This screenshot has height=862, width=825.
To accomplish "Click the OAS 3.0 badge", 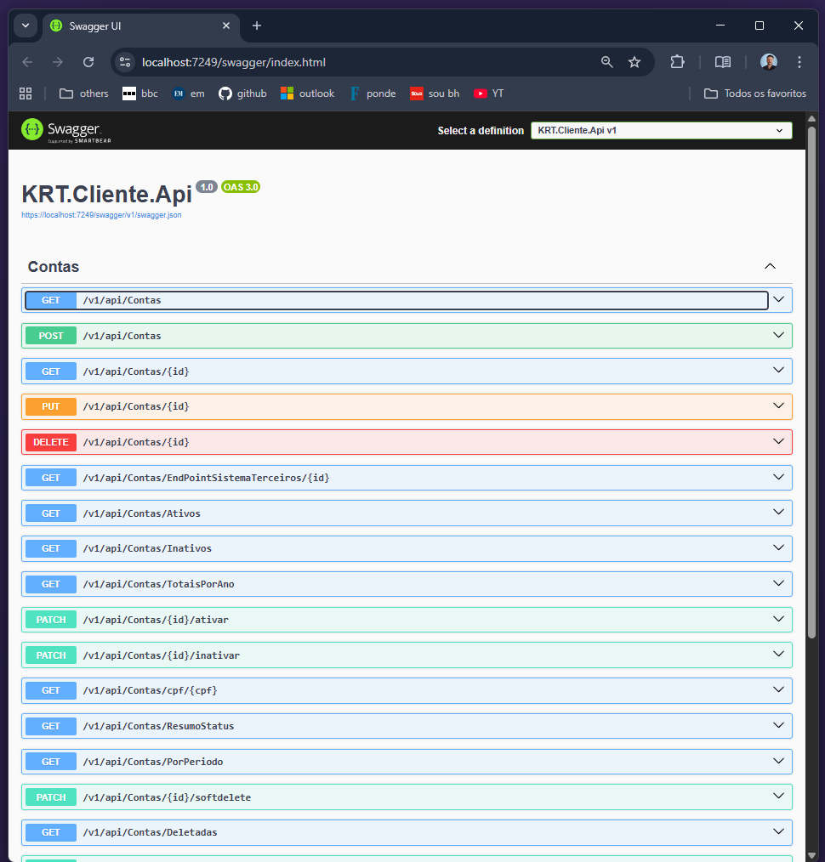I will coord(241,187).
